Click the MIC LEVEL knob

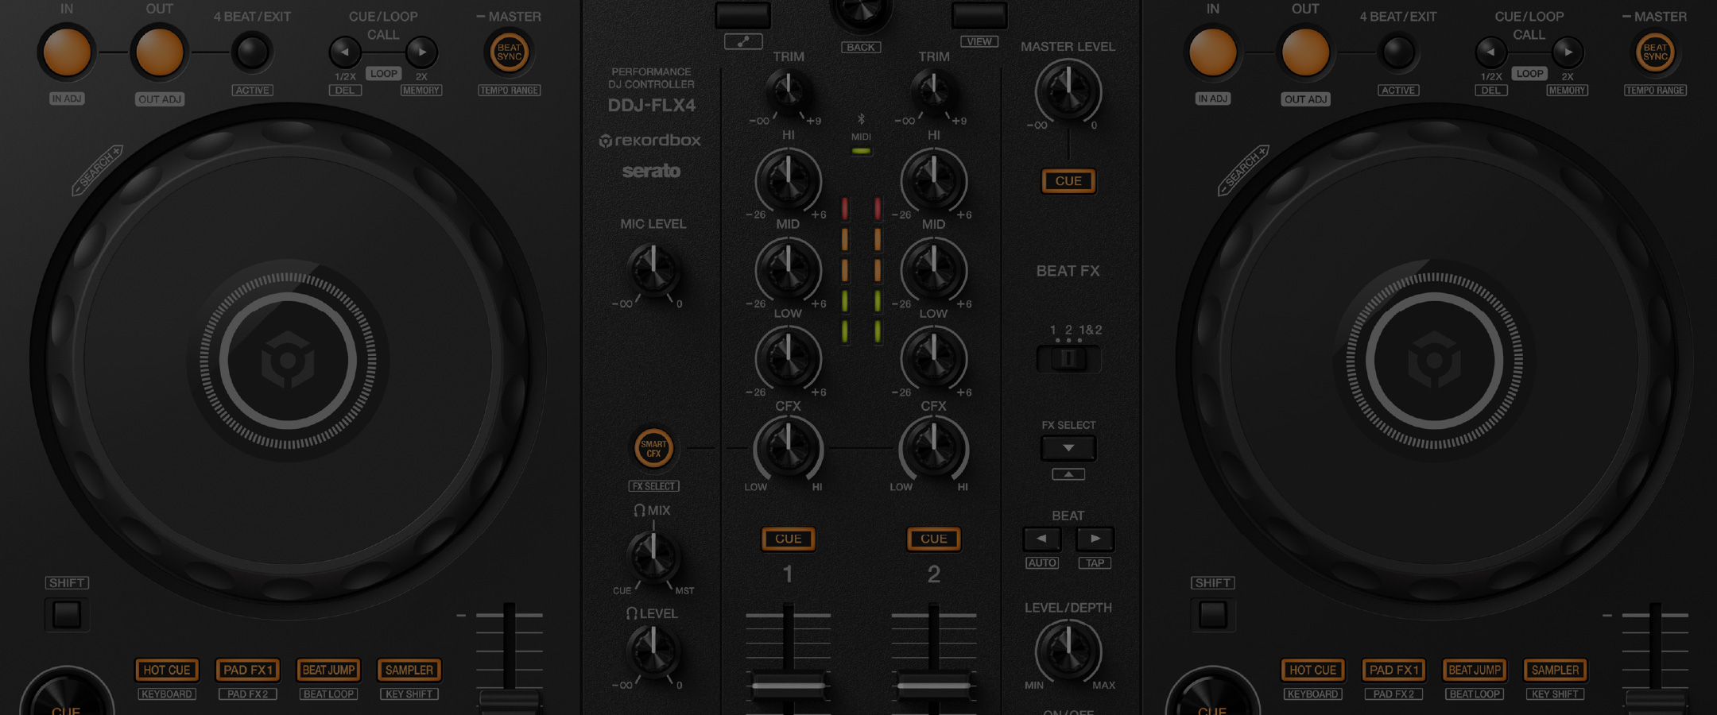pyautogui.click(x=653, y=270)
